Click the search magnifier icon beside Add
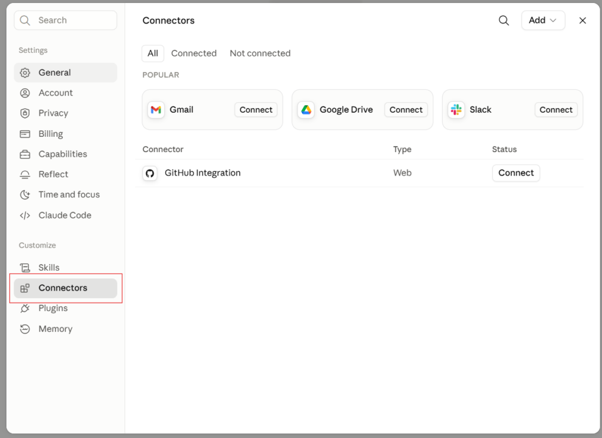This screenshot has height=438, width=602. 504,21
